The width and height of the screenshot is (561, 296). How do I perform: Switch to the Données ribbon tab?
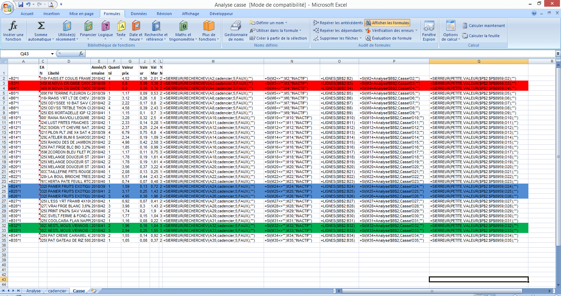(x=139, y=14)
